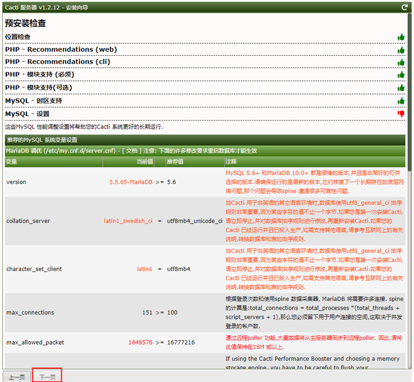414x382 pixels.
Task: Click the 预安装检查 page heading
Action: [25, 23]
